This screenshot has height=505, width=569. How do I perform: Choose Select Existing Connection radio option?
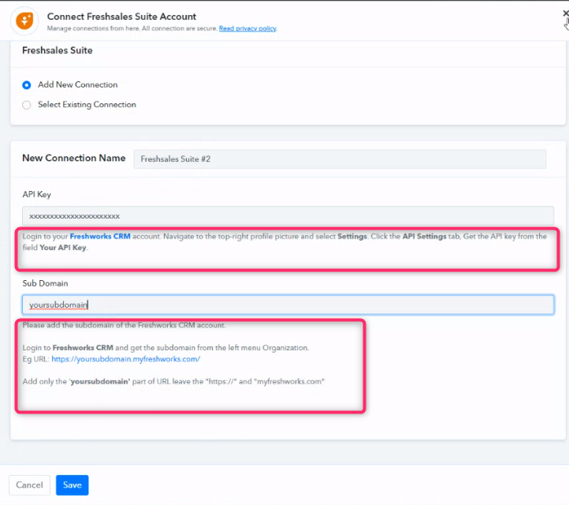click(x=27, y=105)
